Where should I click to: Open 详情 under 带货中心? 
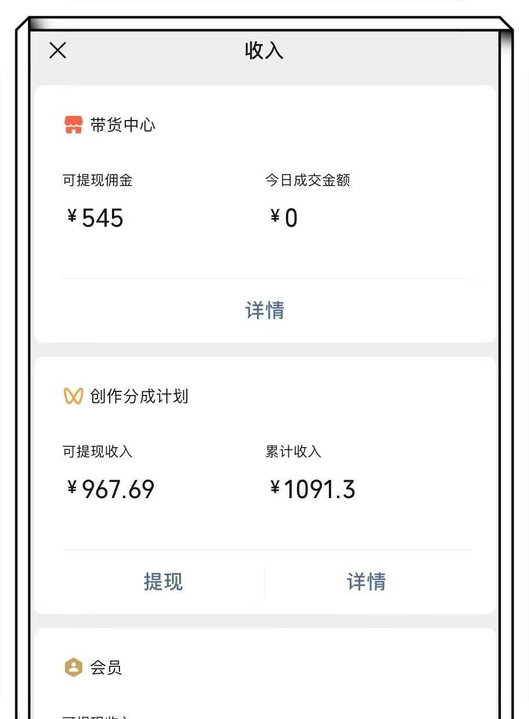click(x=265, y=310)
